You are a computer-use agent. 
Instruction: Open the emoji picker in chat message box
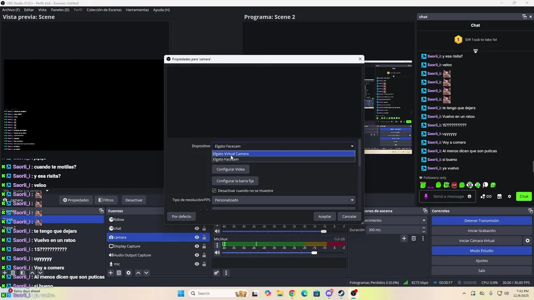click(470, 196)
